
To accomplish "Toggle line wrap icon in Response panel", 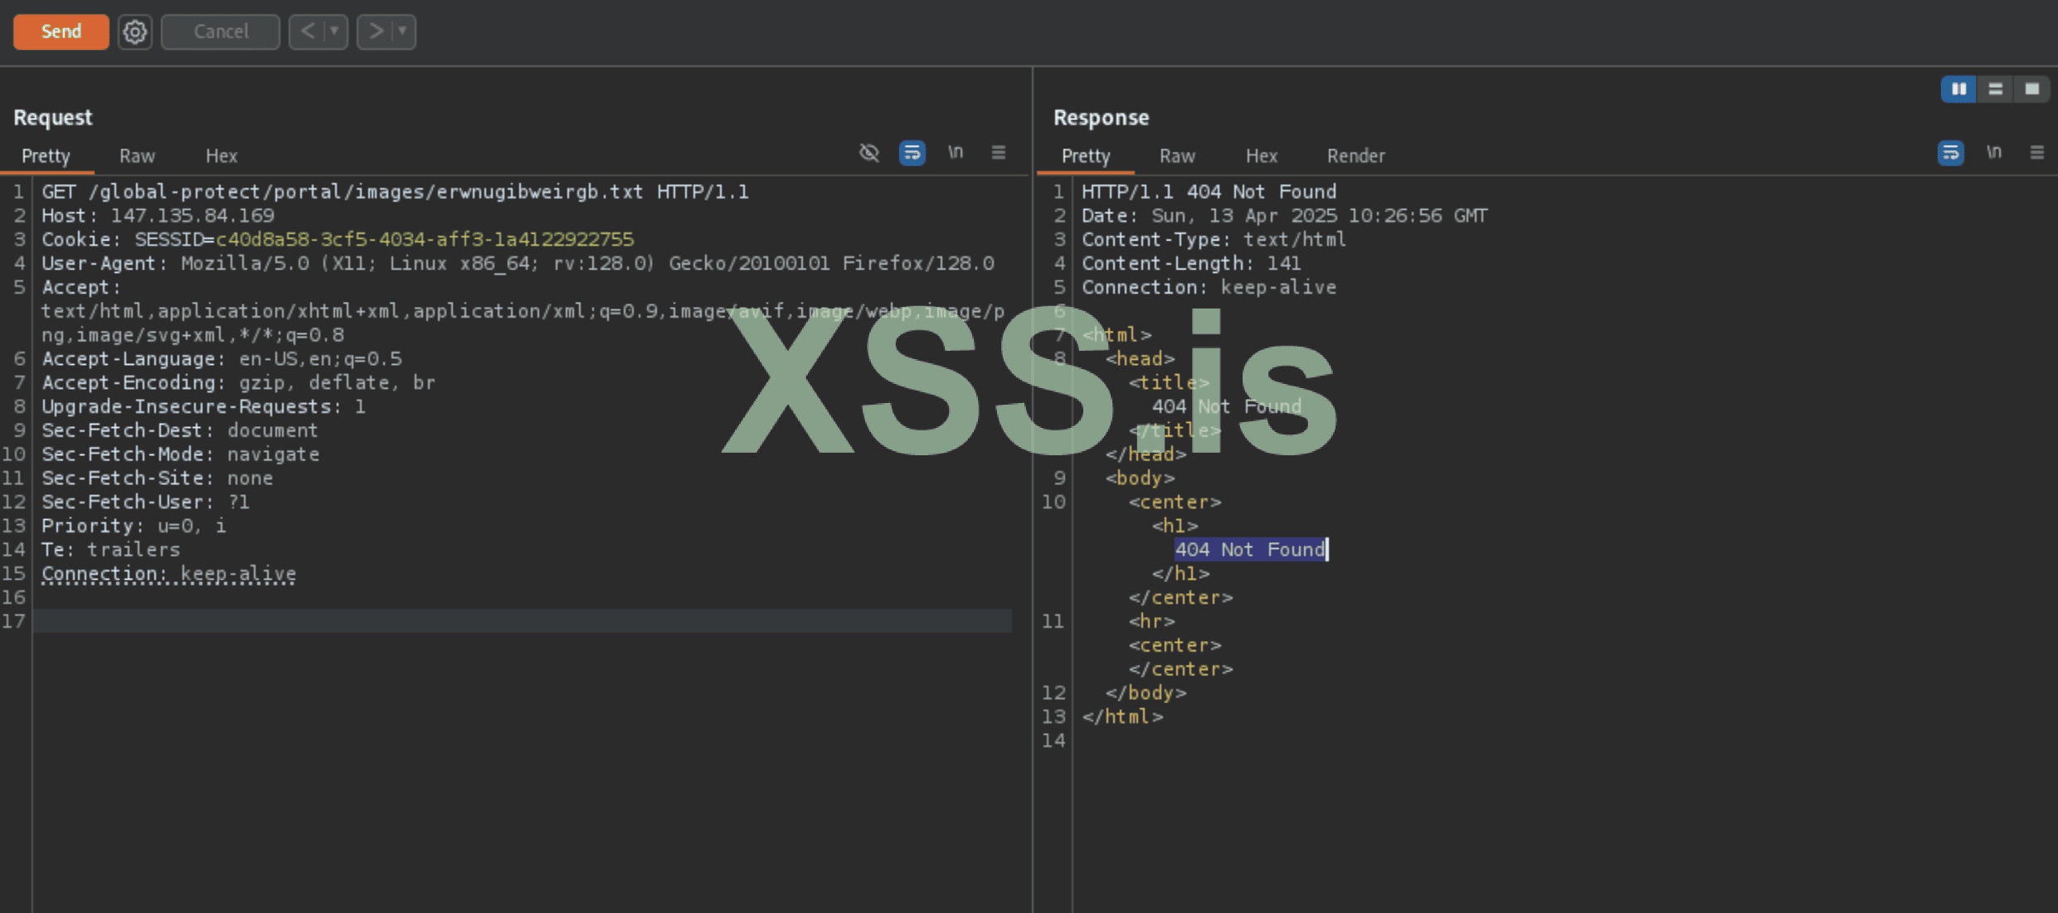I will (x=1950, y=153).
